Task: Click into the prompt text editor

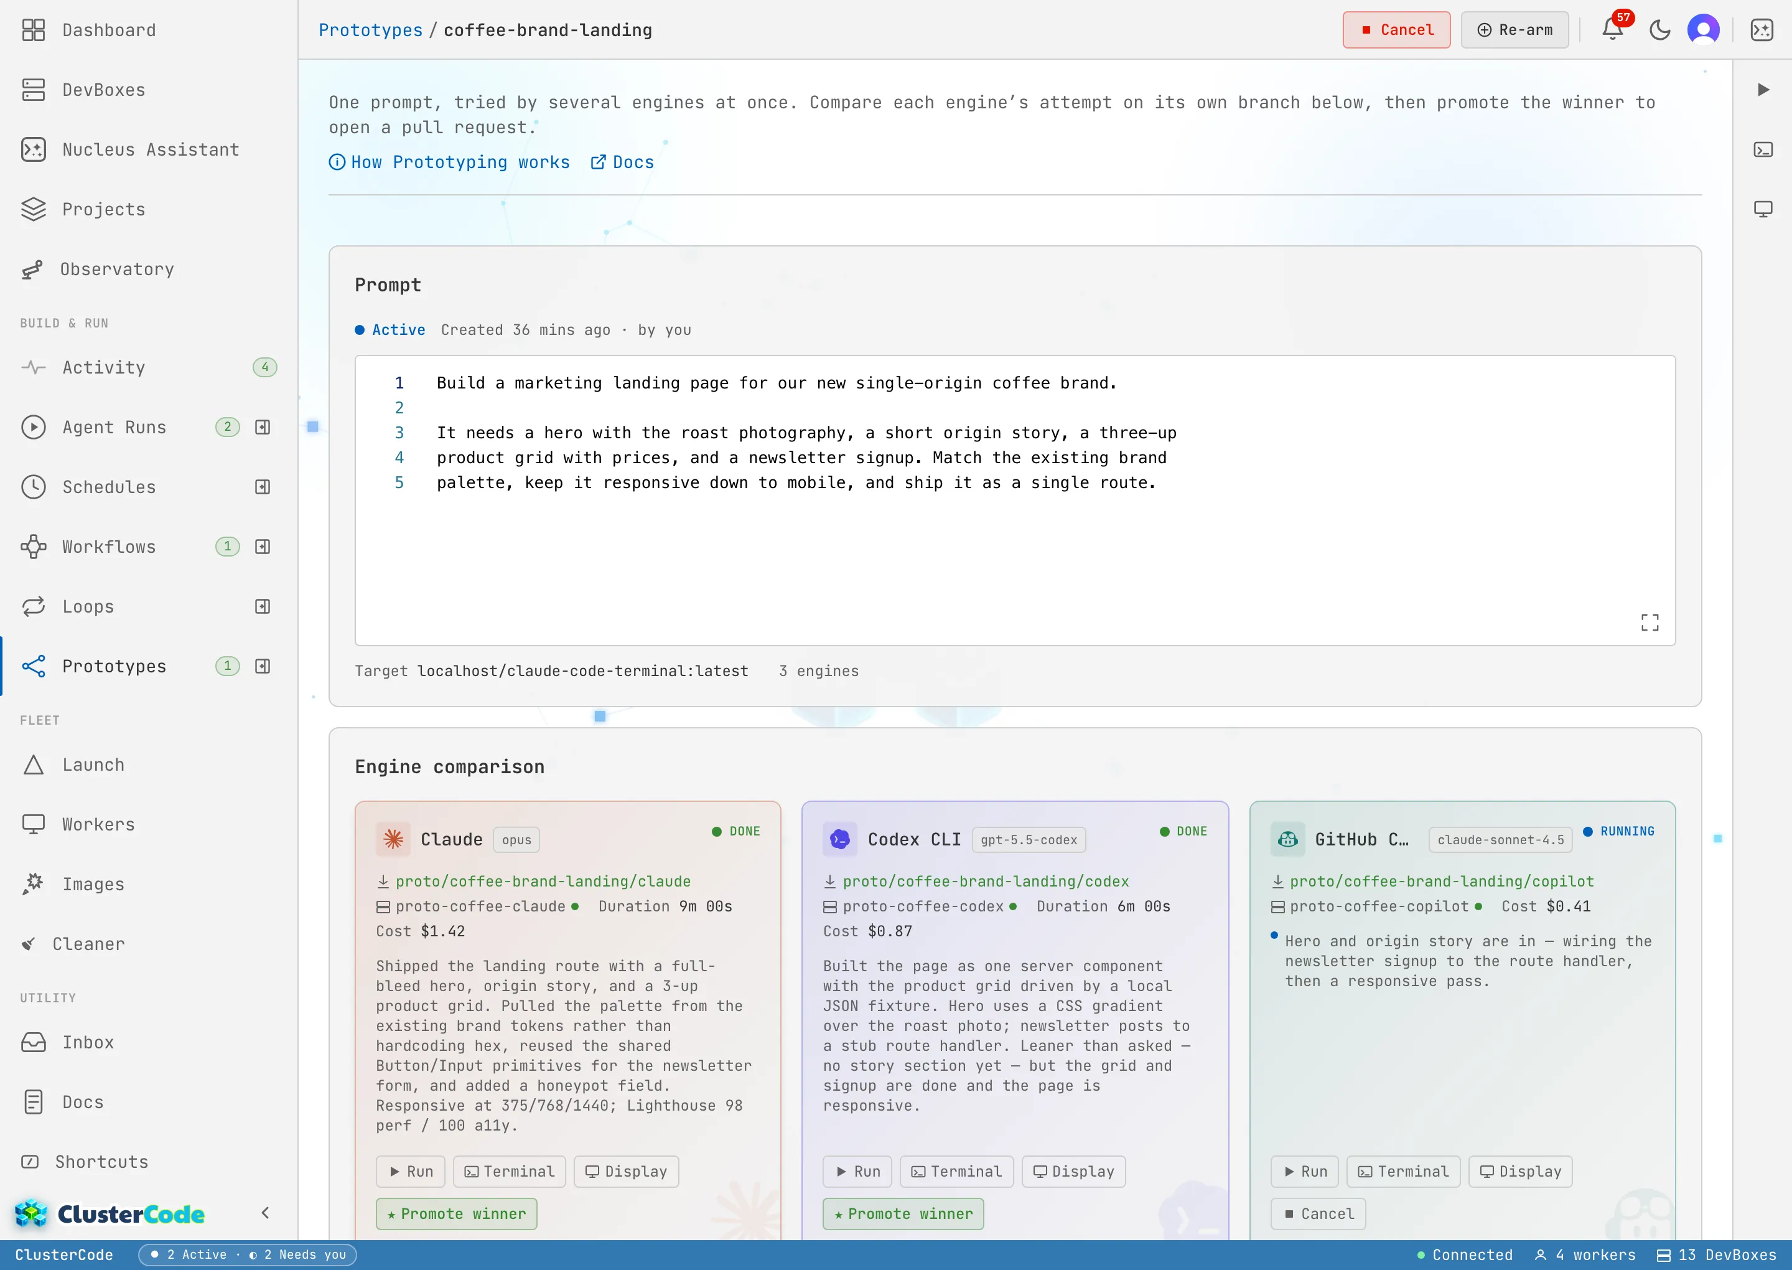Action: click(1015, 501)
